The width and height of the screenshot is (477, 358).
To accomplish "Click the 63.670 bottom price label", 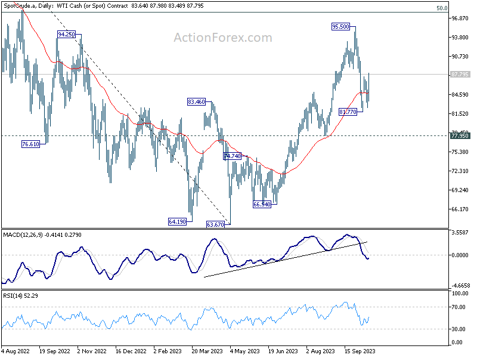I will point(215,225).
